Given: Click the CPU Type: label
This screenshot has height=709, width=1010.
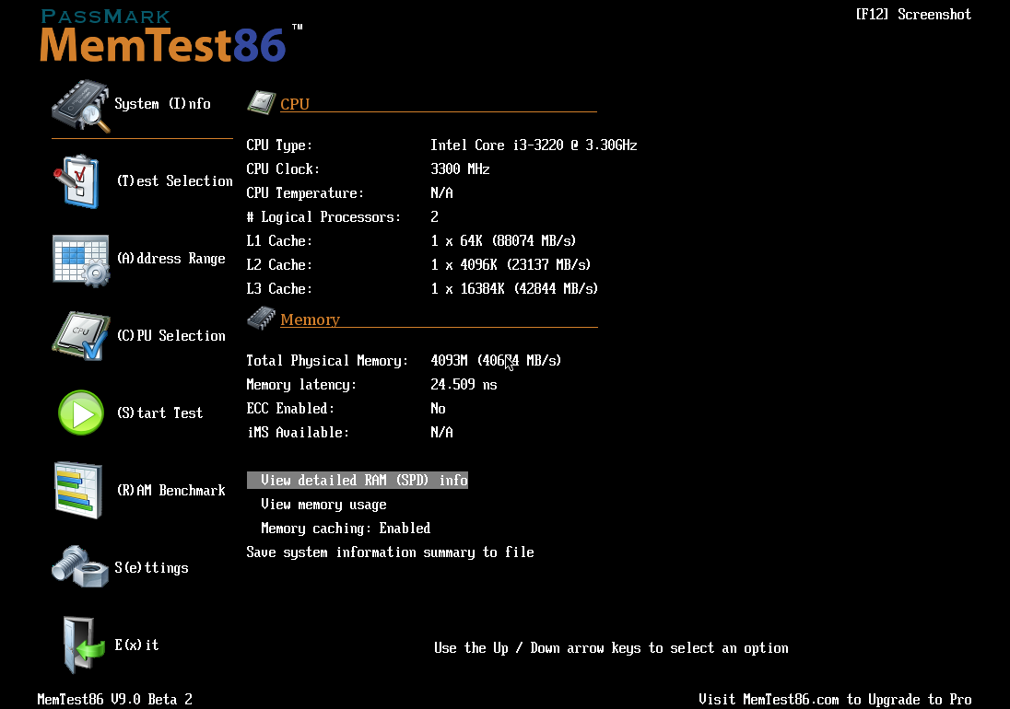Looking at the screenshot, I should coord(279,145).
